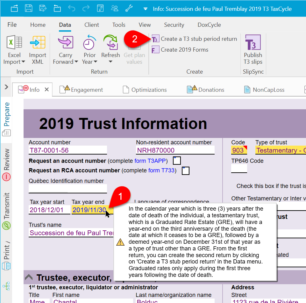306x303 pixels.
Task: Open the Print sidebar section
Action: (6, 255)
